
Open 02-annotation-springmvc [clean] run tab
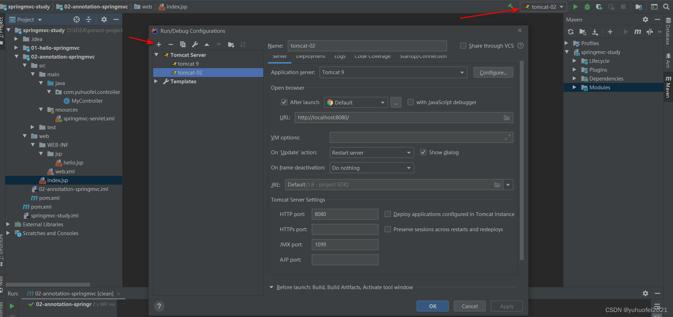tap(74, 293)
